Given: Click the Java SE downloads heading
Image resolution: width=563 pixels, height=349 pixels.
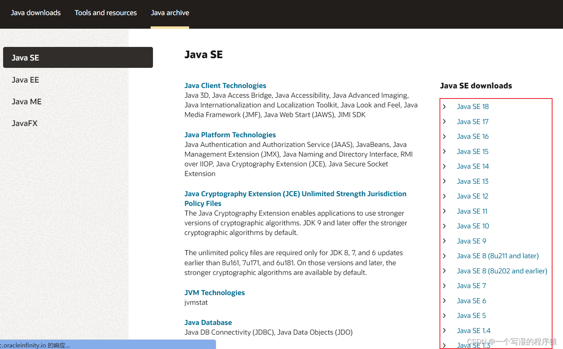Looking at the screenshot, I should click(476, 86).
